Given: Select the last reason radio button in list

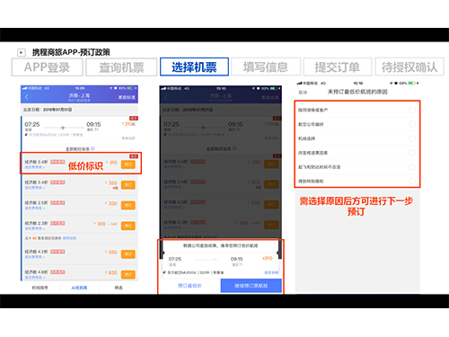Looking at the screenshot, I should pos(412,181).
